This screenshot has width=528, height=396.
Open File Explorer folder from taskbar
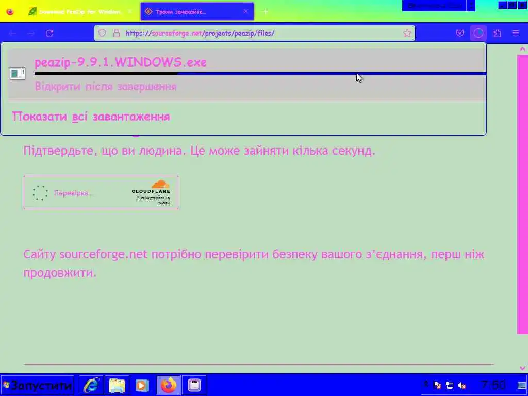[x=117, y=385]
